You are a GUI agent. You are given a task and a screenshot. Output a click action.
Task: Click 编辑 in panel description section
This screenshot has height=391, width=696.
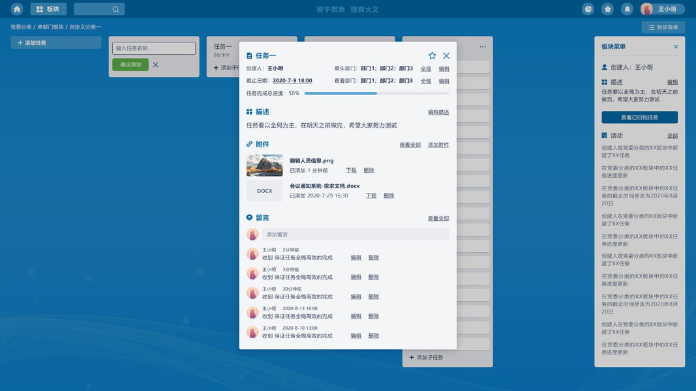coord(673,82)
